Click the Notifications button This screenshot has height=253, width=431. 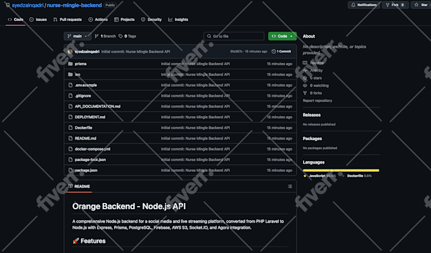[364, 5]
